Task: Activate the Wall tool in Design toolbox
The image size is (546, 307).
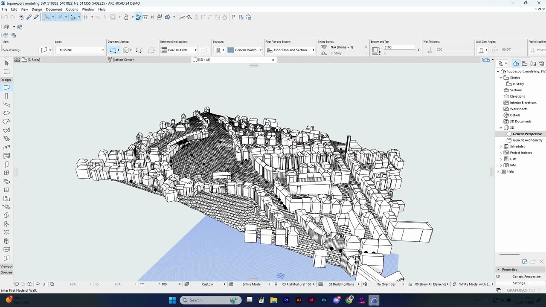Action: click(x=6, y=87)
